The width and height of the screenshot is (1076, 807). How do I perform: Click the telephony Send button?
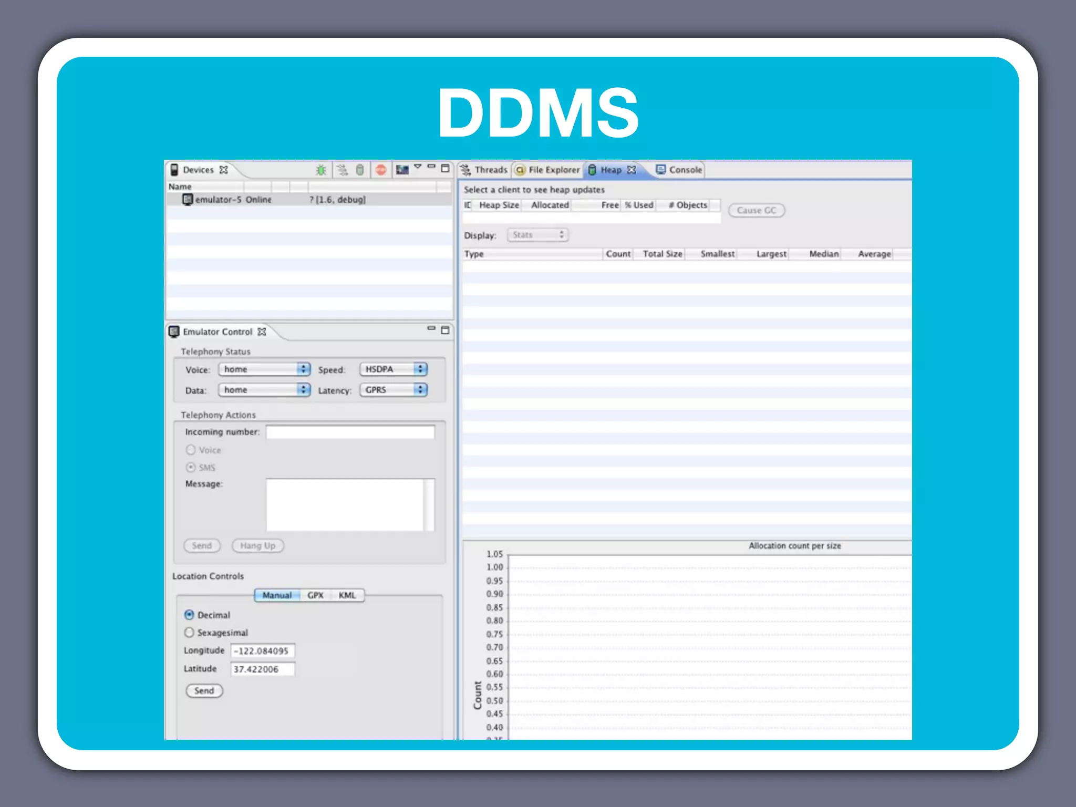[x=202, y=546]
